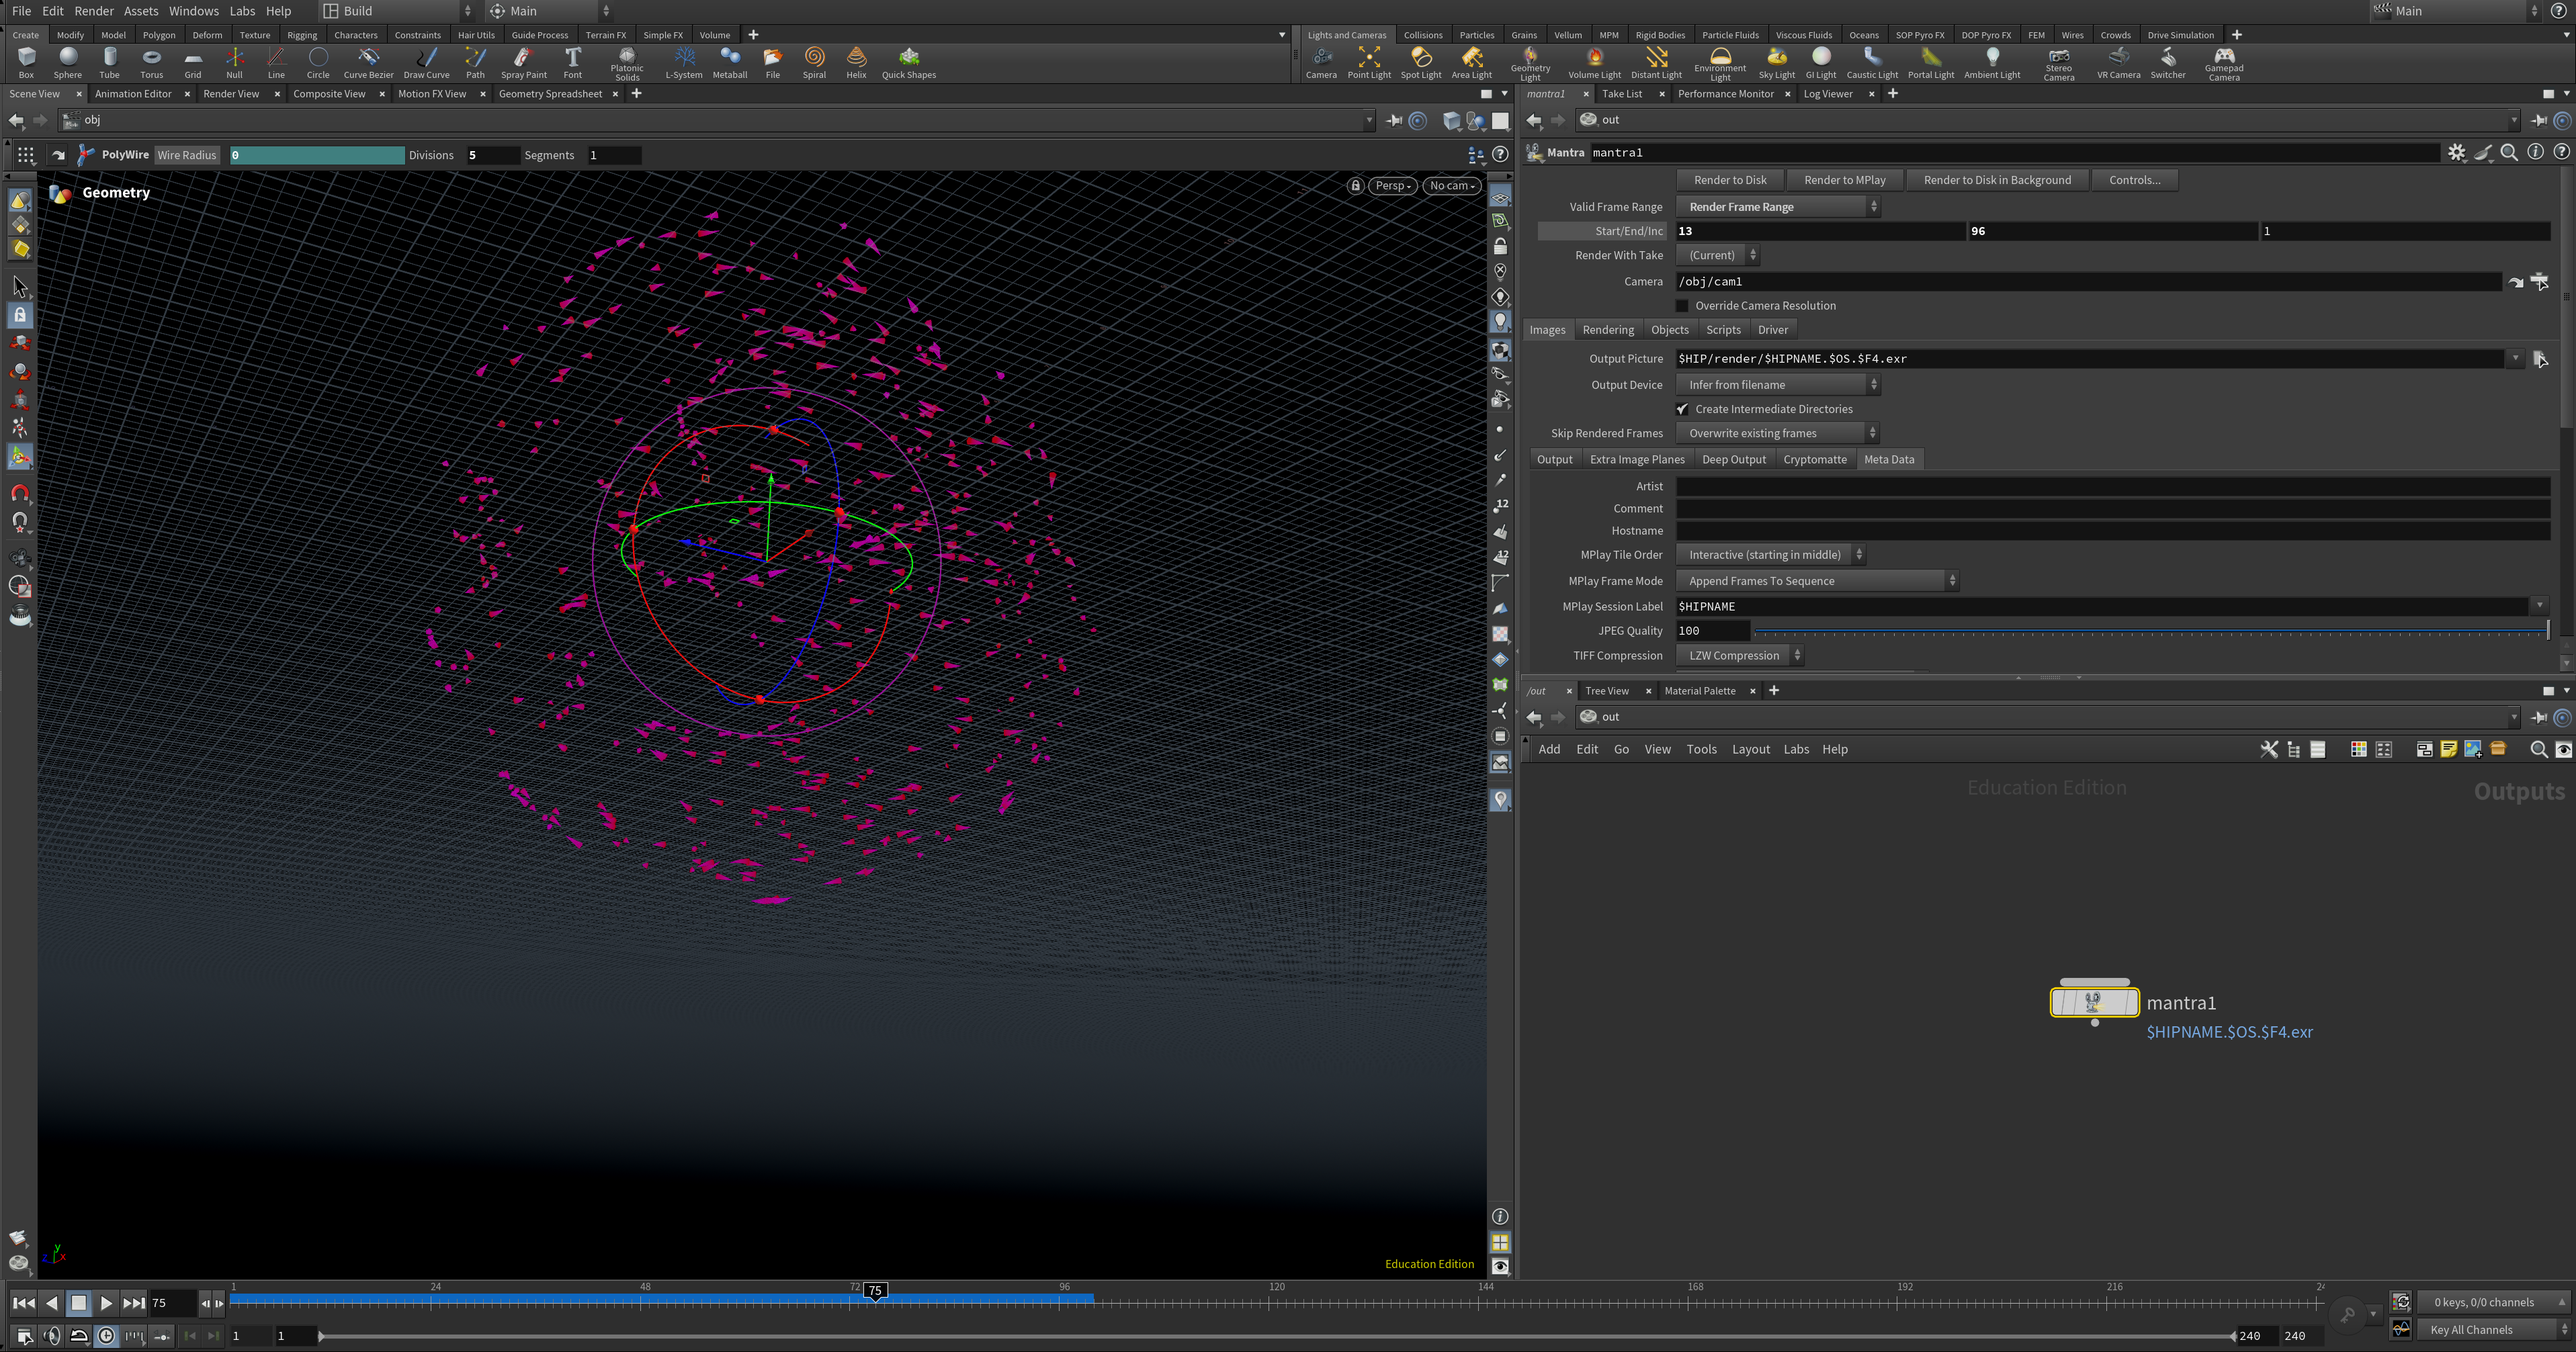Add an Environment Light

tap(1720, 64)
